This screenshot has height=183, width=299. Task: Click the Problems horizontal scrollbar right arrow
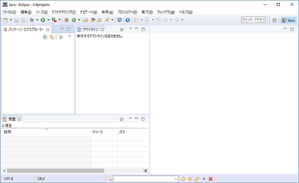[146, 171]
